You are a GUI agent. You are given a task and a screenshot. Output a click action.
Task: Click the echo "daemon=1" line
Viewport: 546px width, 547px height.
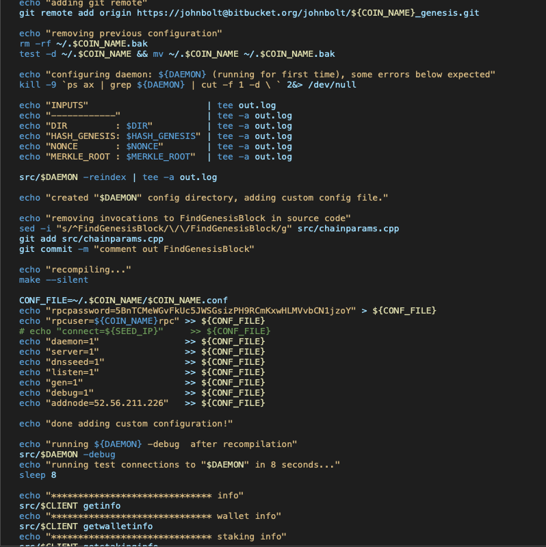pos(142,342)
